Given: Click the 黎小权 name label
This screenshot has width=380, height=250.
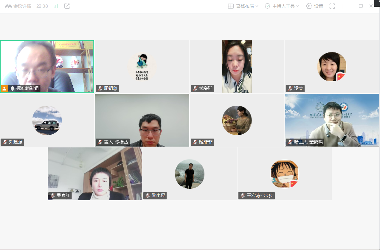Looking at the screenshot, I should click(158, 196).
